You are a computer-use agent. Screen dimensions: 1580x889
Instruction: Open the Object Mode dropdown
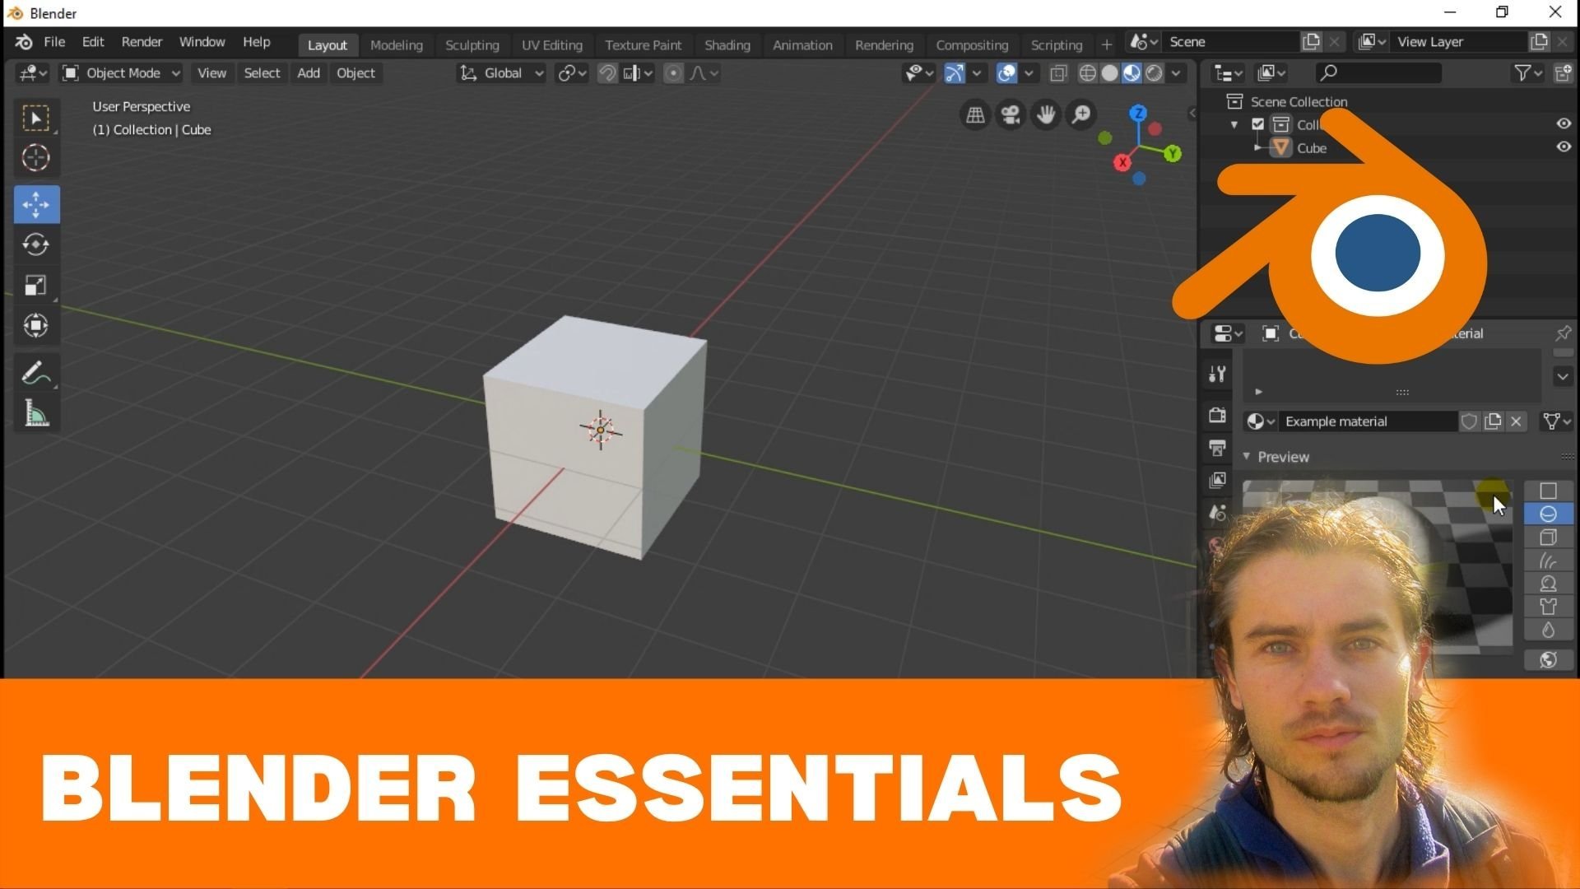tap(120, 73)
